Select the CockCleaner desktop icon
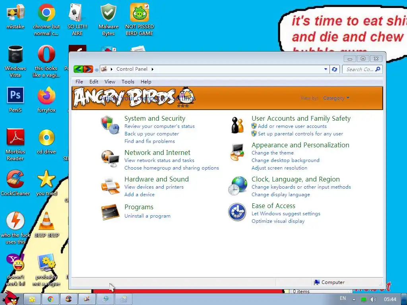Image resolution: width=407 pixels, height=305 pixels. (x=16, y=179)
